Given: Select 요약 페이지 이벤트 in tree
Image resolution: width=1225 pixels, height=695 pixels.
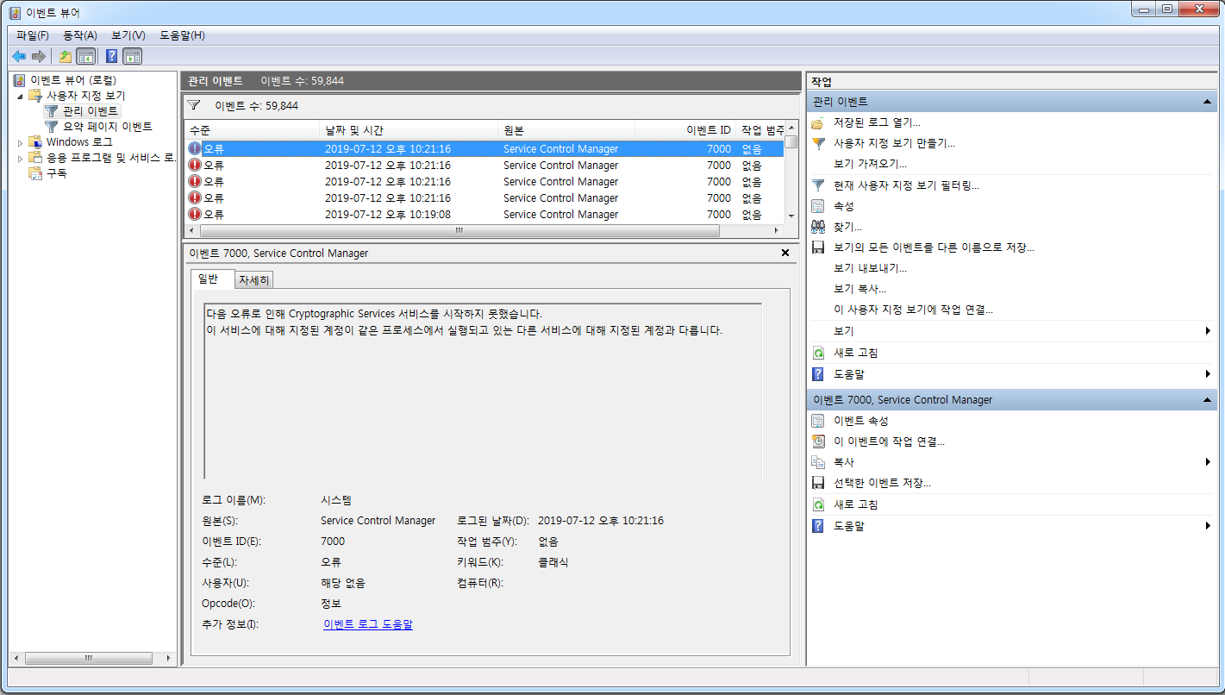Looking at the screenshot, I should pyautogui.click(x=108, y=127).
